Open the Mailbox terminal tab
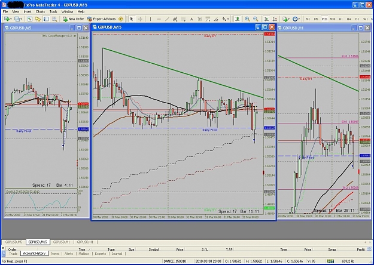The width and height of the screenshot is (374, 265). (84, 254)
